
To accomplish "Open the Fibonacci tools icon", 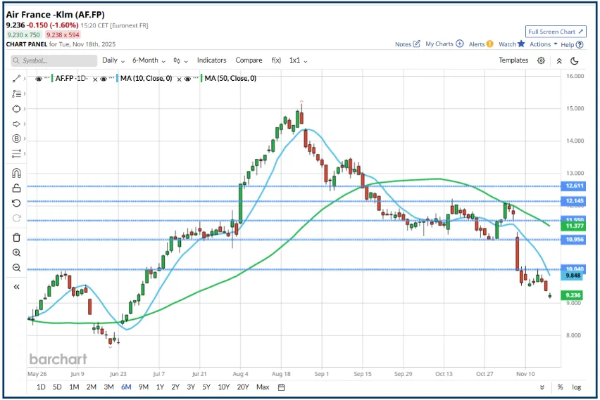I will point(16,93).
